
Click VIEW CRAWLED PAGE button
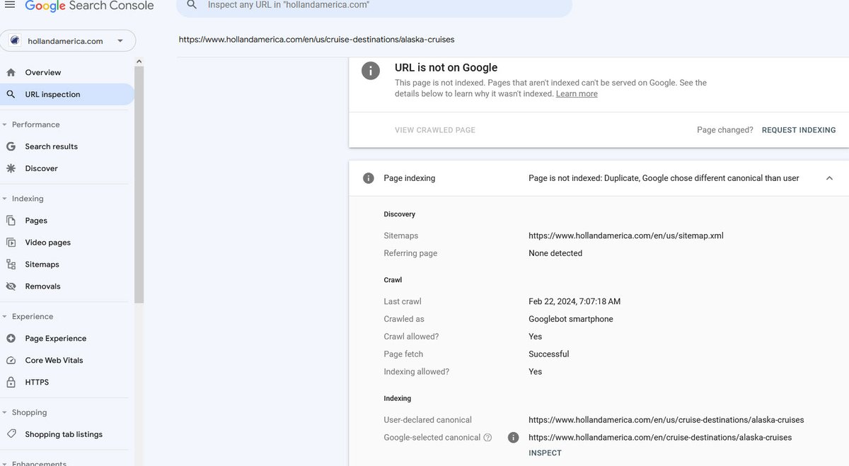point(435,130)
